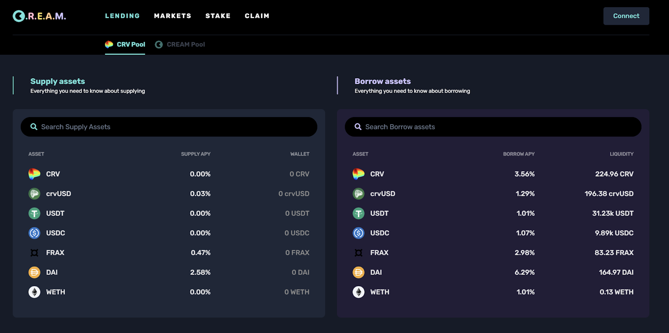Screen dimensions: 669x333
Task: Click the FRAX icon in Supply assets
Action: point(34,253)
